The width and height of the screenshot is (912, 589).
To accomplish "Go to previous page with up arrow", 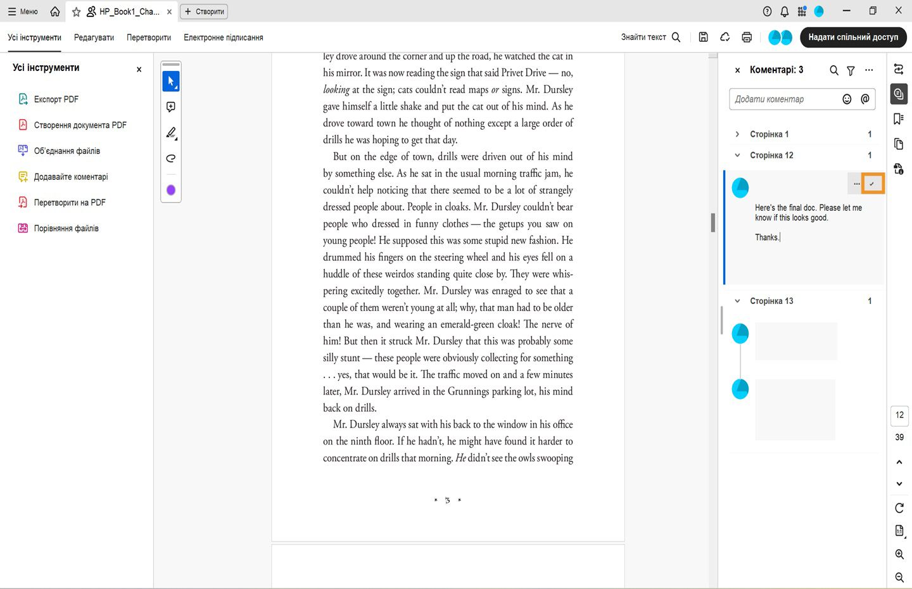I will click(899, 462).
